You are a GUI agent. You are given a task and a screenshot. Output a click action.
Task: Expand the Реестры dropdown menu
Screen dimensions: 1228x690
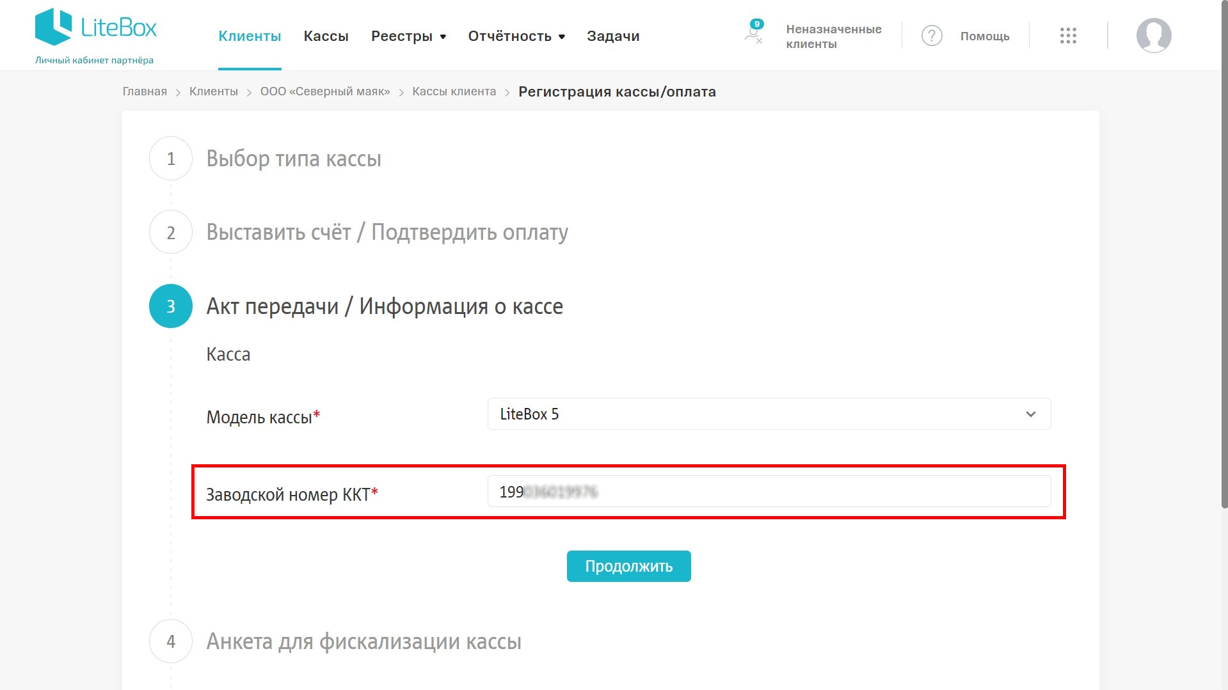408,36
